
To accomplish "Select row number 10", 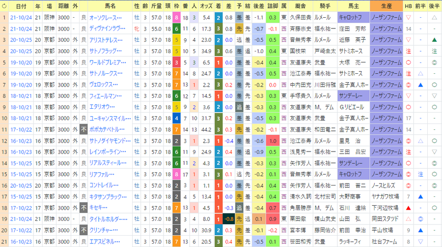I will [4, 118].
